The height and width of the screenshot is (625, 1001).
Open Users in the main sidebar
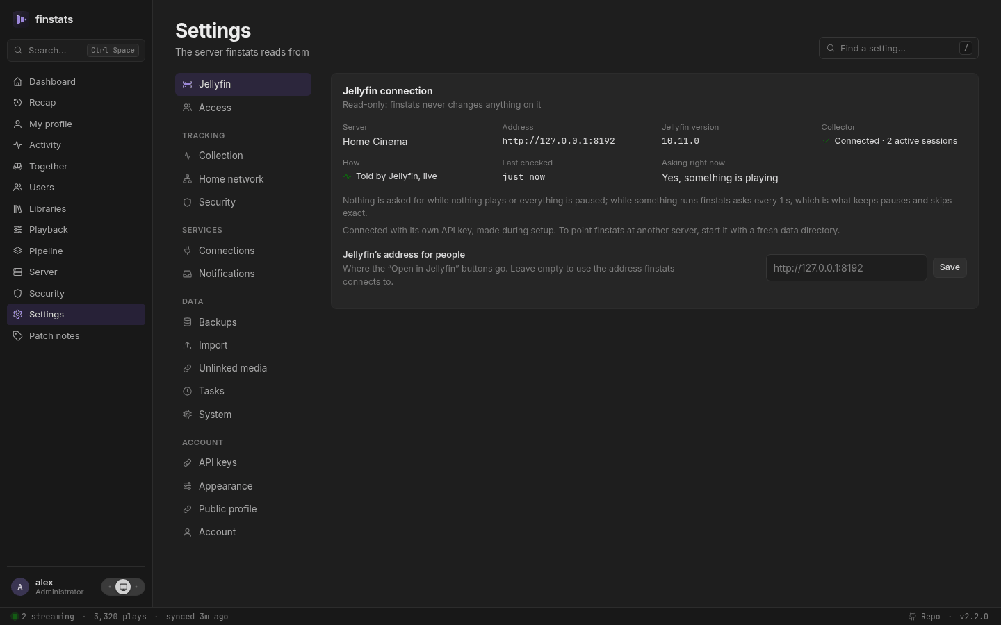coord(76,187)
